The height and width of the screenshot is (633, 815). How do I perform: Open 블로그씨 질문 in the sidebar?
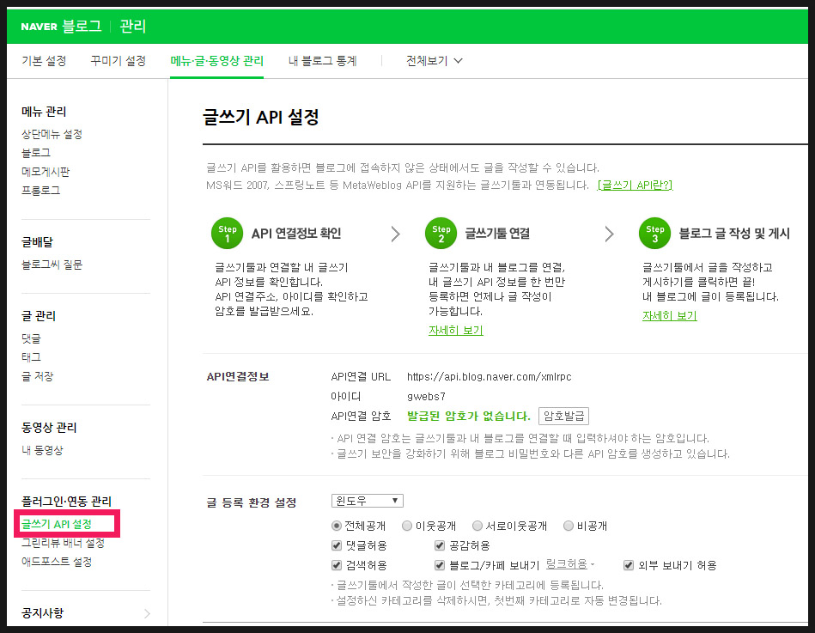pyautogui.click(x=52, y=265)
